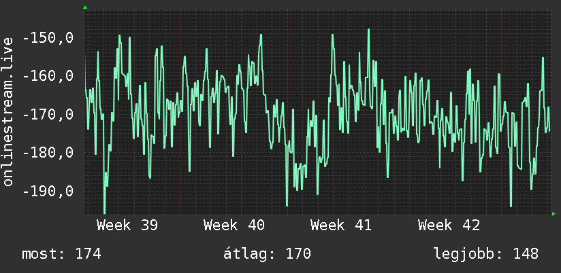561x273 pixels.
Task: Select the -150,0 y-axis value
Action: pos(48,38)
